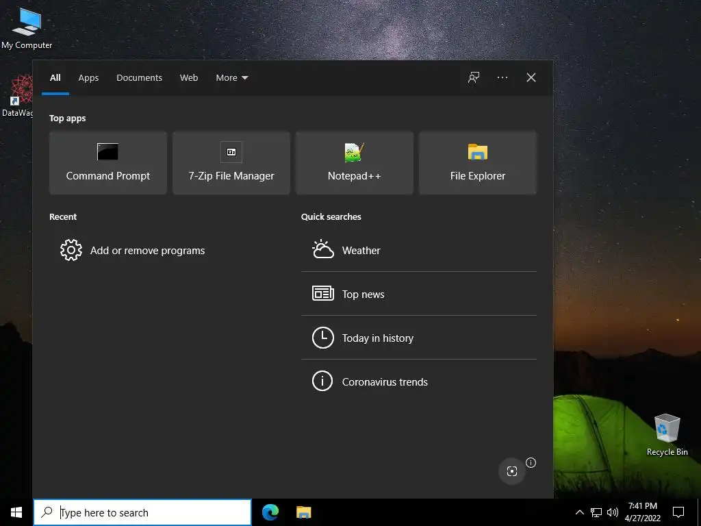Open File Explorer tile in Top apps
701x526 pixels.
477,163
